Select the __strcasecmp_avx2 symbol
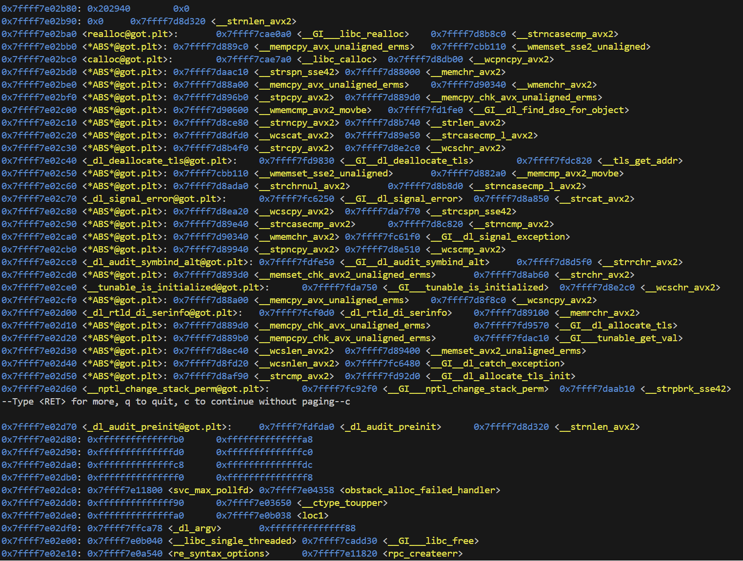The width and height of the screenshot is (743, 561). pos(305,224)
